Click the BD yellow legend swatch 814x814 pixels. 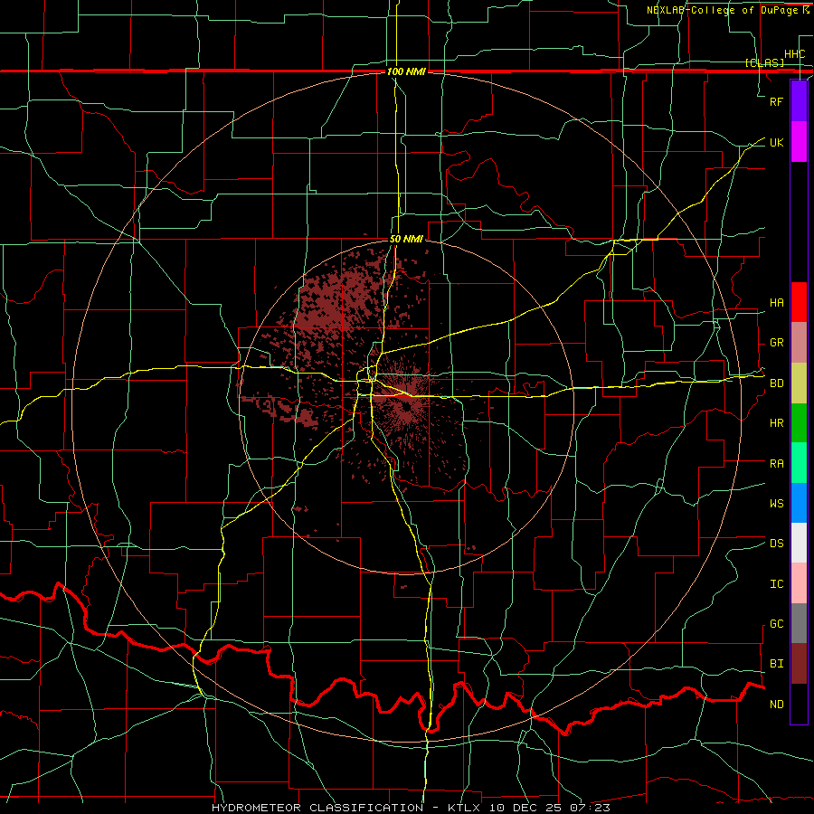(x=799, y=383)
